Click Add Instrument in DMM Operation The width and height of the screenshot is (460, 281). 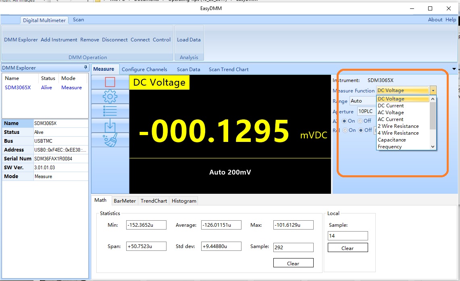59,40
